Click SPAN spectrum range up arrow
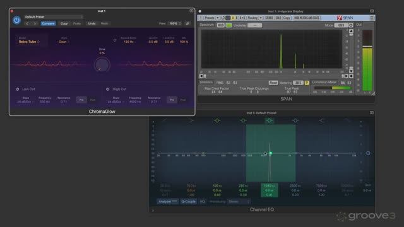The width and height of the screenshot is (404, 227). coord(351,31)
